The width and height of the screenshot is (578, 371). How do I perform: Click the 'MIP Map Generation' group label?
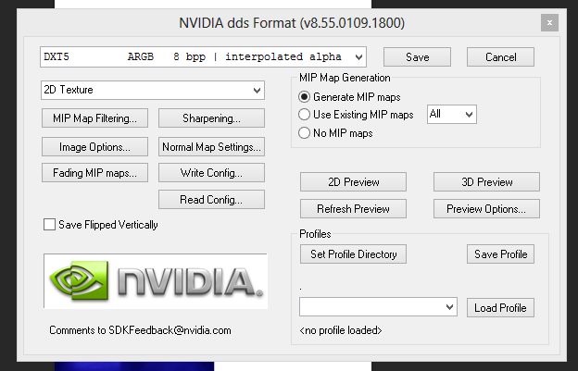[345, 78]
